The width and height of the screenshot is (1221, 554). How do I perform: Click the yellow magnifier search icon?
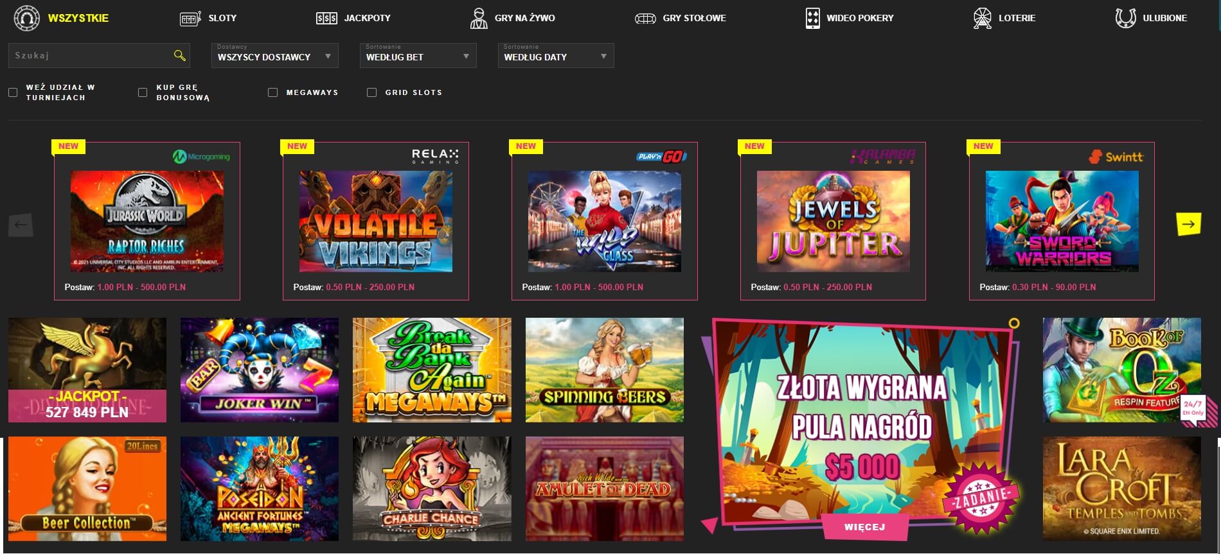[180, 56]
